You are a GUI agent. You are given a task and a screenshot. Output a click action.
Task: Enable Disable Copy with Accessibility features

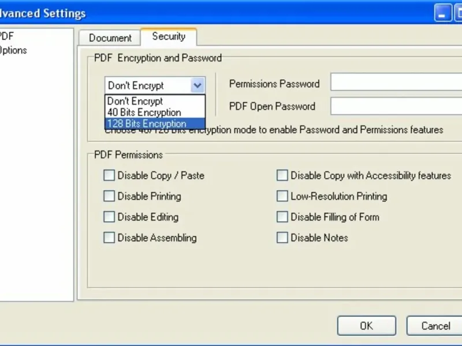click(x=282, y=175)
